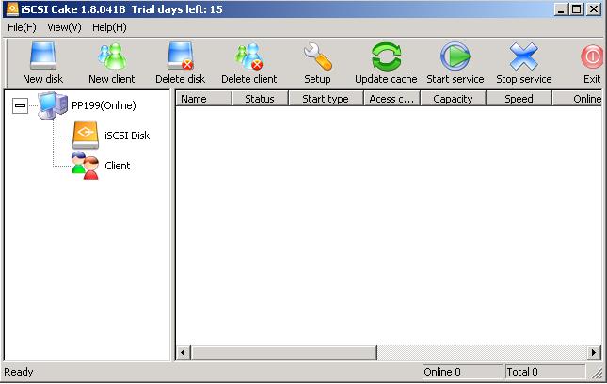Select PP199(Online) tree label
Viewport: 607px width, 384px height.
point(104,105)
